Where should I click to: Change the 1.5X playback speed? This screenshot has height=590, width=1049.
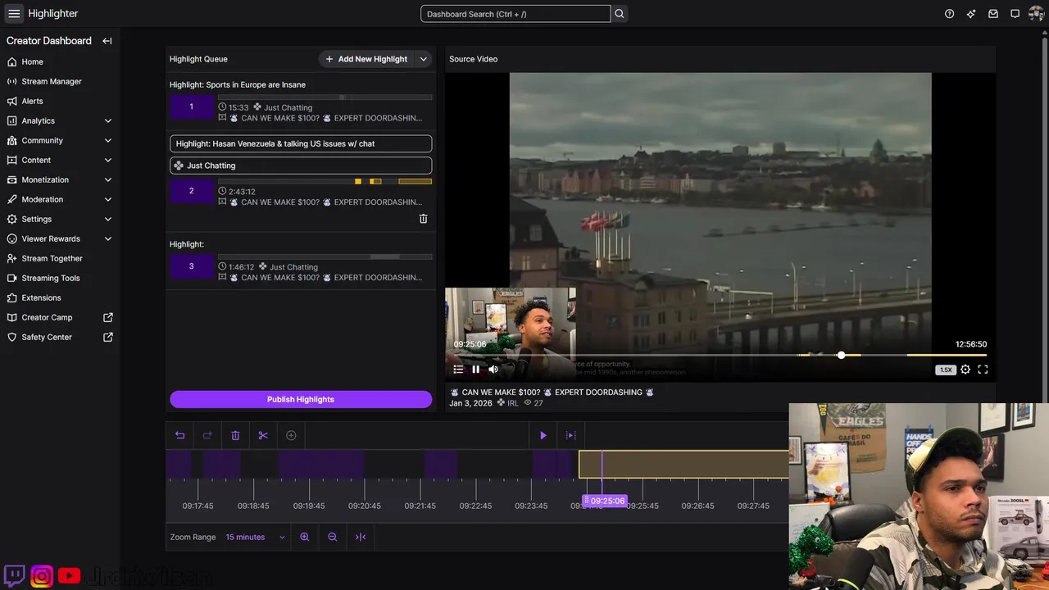pos(946,370)
